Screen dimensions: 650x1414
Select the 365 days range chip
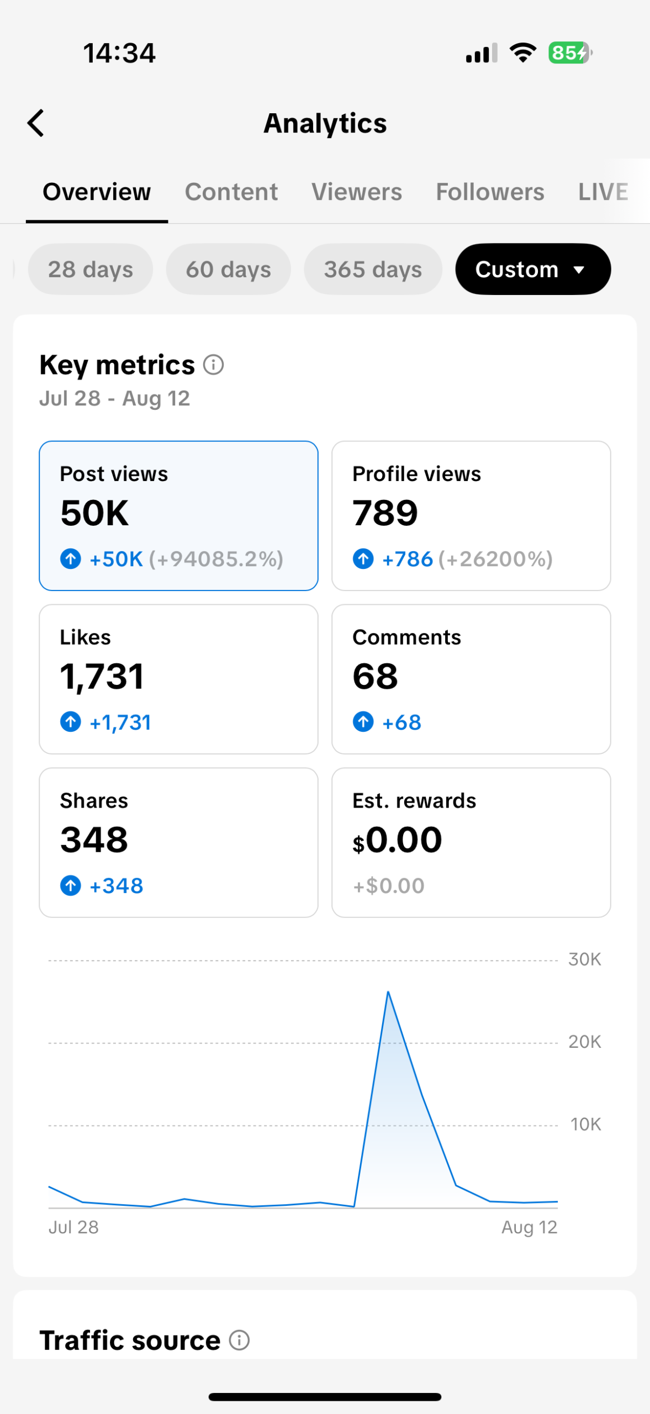pos(373,269)
